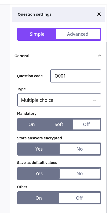Open the Type dropdown showing Multiple choice

(x=59, y=100)
